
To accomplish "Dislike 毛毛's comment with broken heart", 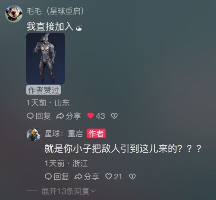I will 114,116.
